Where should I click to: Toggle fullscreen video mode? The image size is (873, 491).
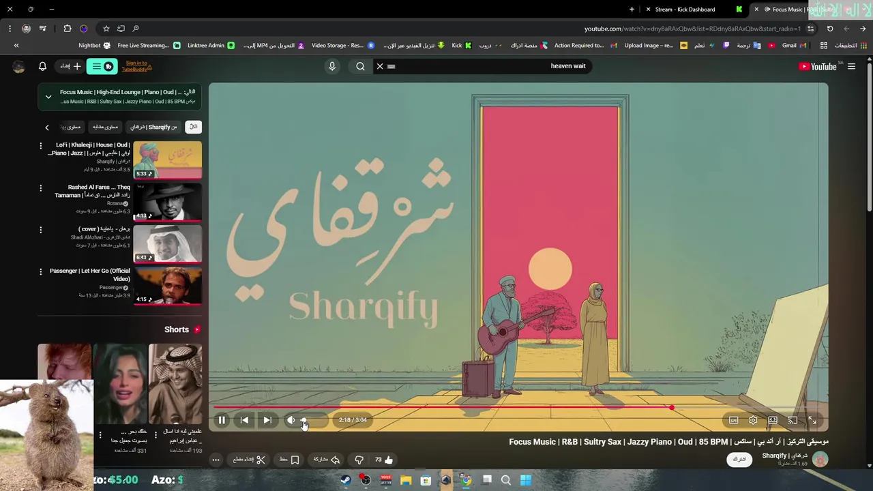coord(812,420)
